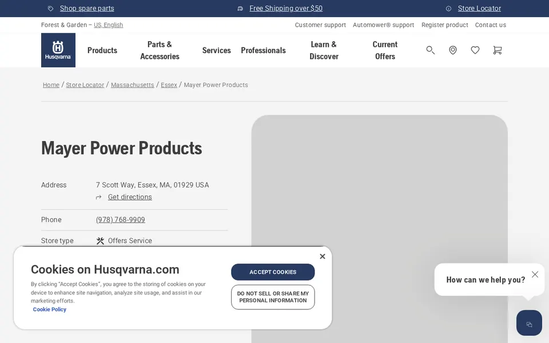Click Massachusetts in the breadcrumb
549x343 pixels.
pyautogui.click(x=132, y=85)
